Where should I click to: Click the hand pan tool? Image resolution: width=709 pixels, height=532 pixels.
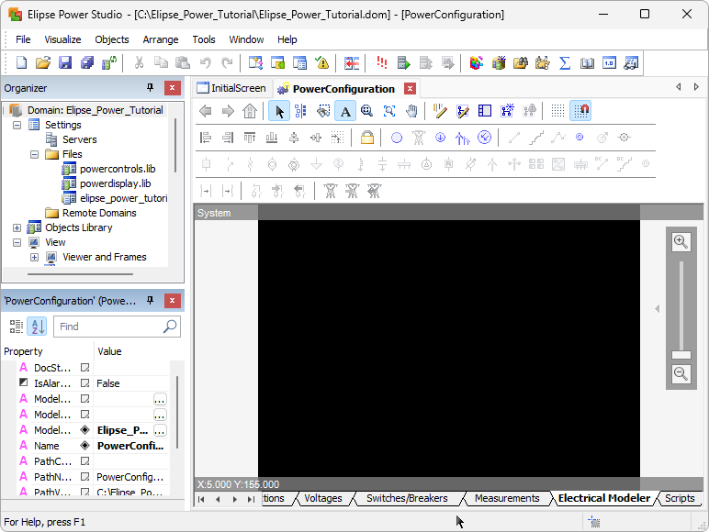pos(412,111)
